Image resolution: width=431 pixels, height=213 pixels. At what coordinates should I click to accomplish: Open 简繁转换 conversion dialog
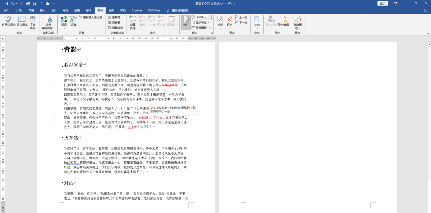tap(115, 28)
